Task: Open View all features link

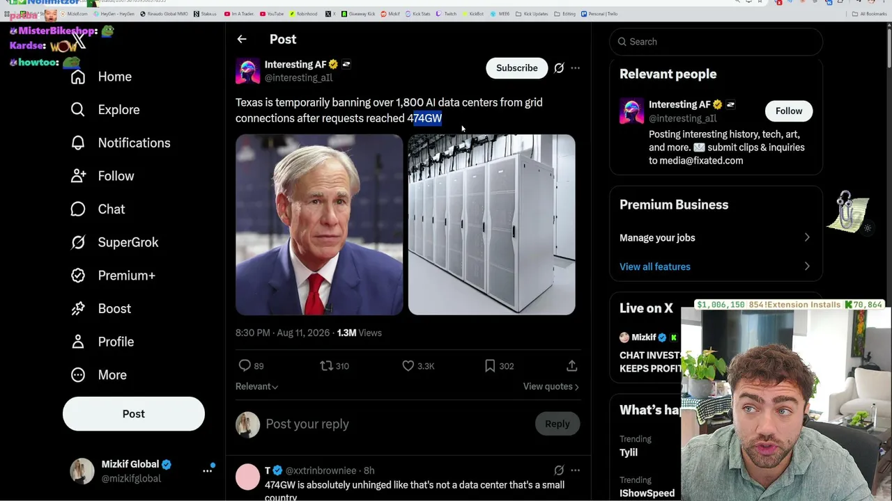Action: click(x=655, y=267)
